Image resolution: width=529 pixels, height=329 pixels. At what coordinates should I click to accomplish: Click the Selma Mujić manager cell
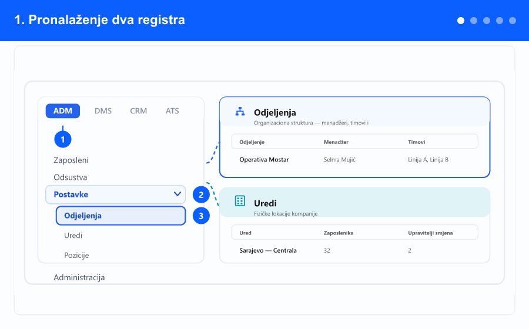[x=339, y=160]
